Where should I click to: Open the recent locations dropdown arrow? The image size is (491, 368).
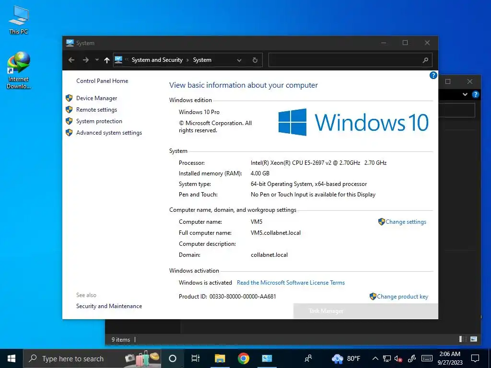[x=97, y=60]
